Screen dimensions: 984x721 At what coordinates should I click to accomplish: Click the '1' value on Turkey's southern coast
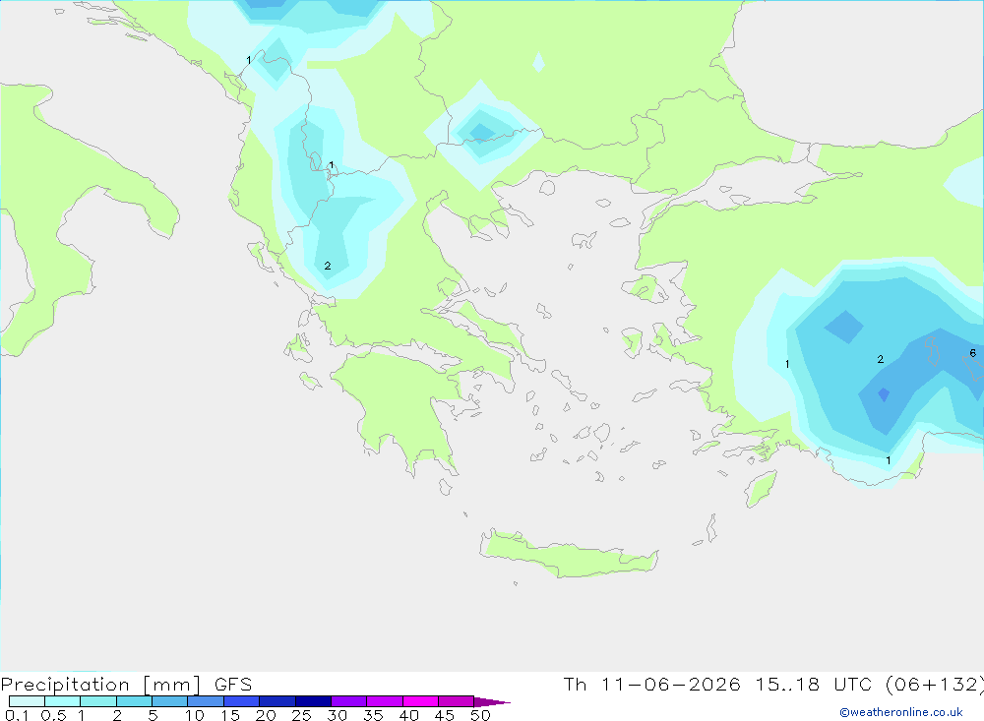pyautogui.click(x=888, y=460)
